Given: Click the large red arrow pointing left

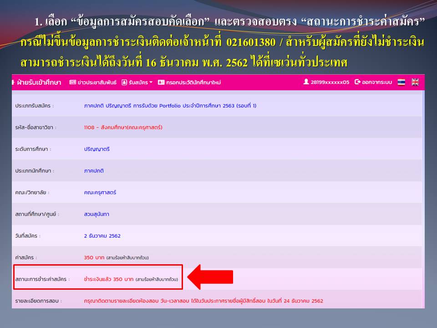Looking at the screenshot, I should 210,277.
